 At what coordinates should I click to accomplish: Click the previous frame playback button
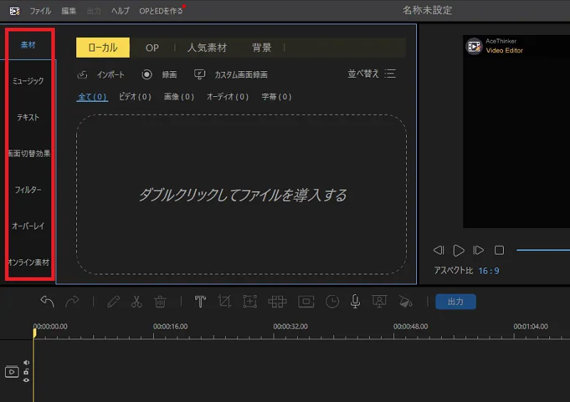pos(439,250)
